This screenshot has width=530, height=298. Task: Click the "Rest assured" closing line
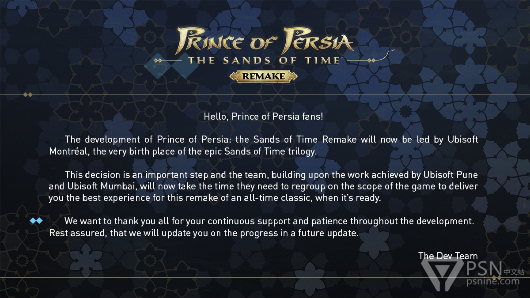click(x=204, y=233)
